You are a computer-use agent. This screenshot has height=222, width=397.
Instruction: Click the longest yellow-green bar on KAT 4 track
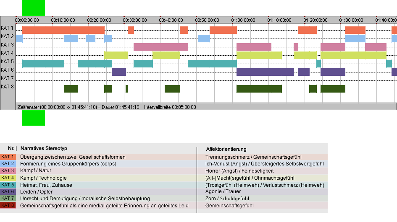353,55
